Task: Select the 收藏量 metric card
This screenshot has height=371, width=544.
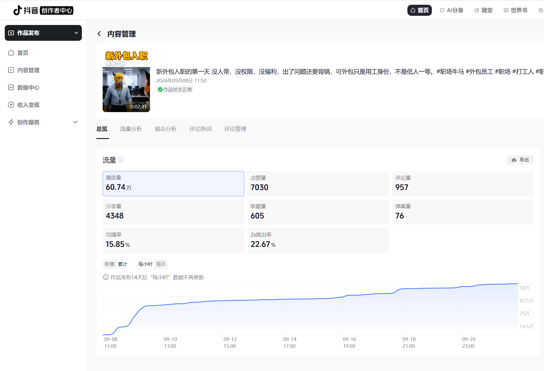Action: [318, 212]
